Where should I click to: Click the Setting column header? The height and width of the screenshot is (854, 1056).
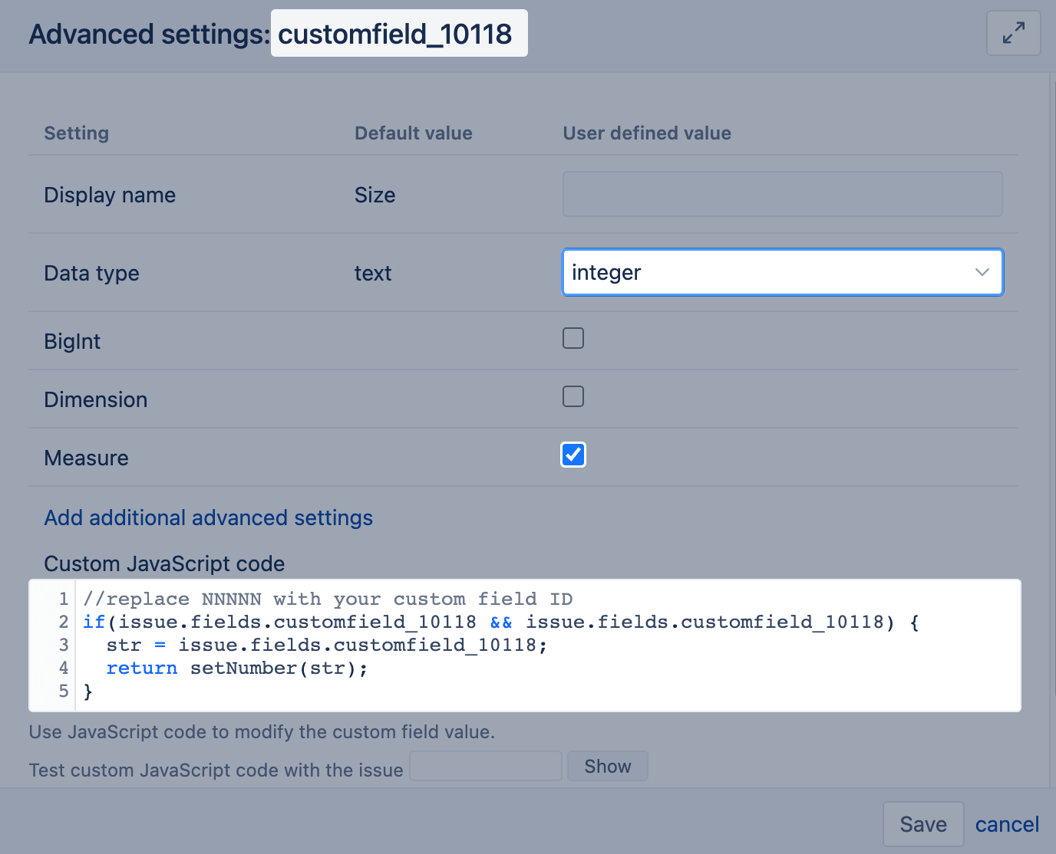coord(76,133)
